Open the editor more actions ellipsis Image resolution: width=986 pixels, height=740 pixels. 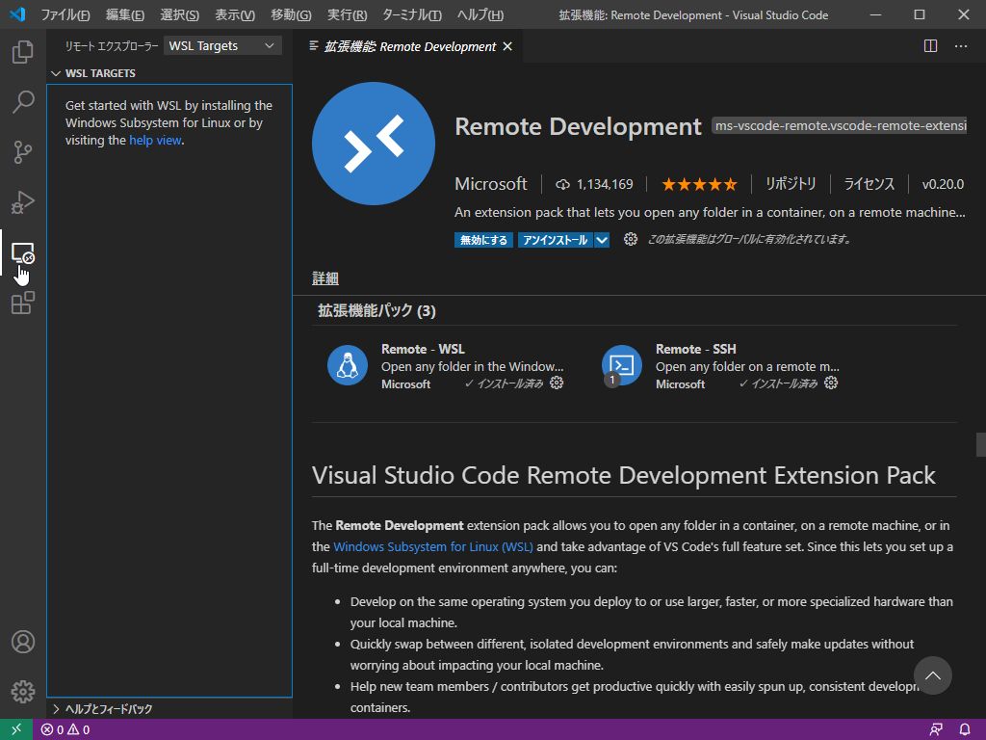[x=961, y=46]
